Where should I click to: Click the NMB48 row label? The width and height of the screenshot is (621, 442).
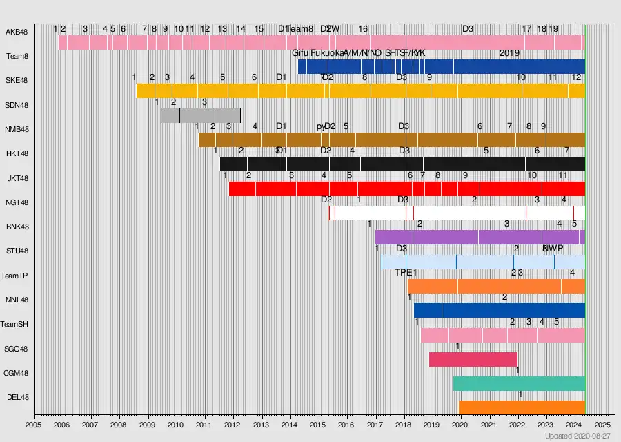(17, 129)
